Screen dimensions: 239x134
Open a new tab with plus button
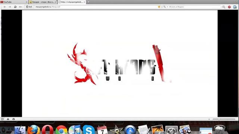coord(88,2)
